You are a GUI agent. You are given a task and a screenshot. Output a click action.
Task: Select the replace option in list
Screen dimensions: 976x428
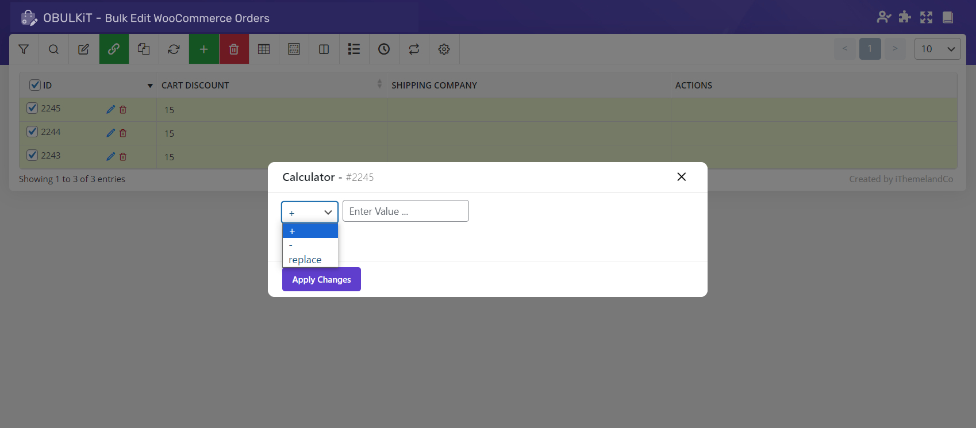click(x=305, y=260)
